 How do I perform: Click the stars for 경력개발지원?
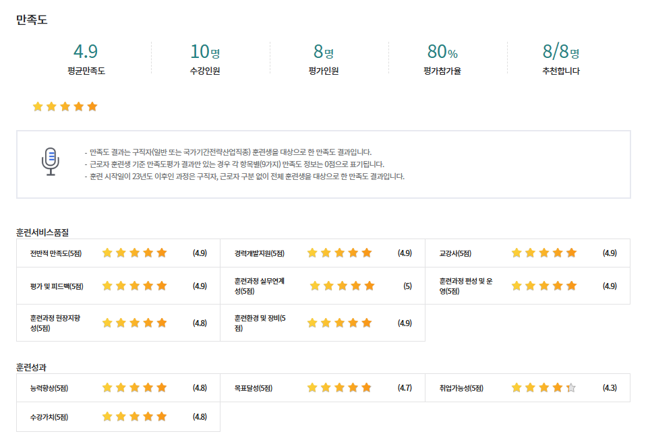[x=339, y=253]
